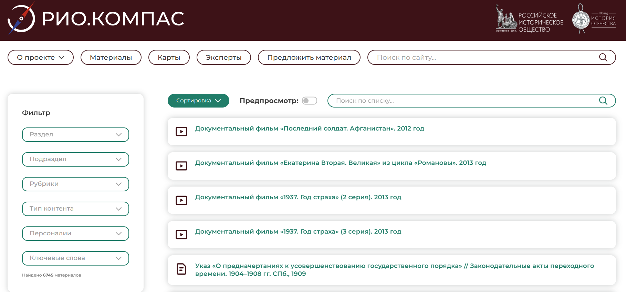Image resolution: width=626 pixels, height=292 pixels.
Task: Click the Предложить материал button
Action: 309,57
